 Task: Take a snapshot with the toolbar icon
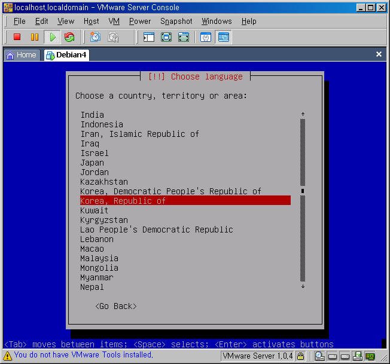pyautogui.click(x=95, y=37)
